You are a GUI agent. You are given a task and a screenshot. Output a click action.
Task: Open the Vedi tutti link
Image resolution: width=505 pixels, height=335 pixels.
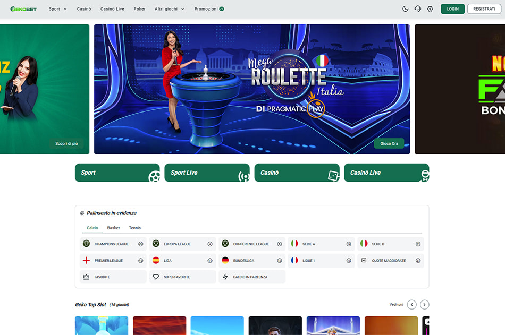point(396,304)
